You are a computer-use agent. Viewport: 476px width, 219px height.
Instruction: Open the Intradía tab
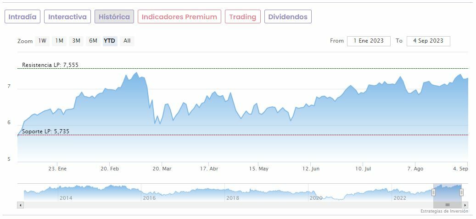(22, 17)
